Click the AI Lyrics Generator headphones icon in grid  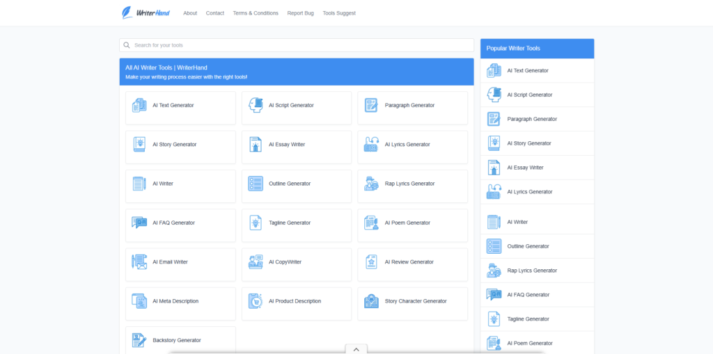(372, 145)
